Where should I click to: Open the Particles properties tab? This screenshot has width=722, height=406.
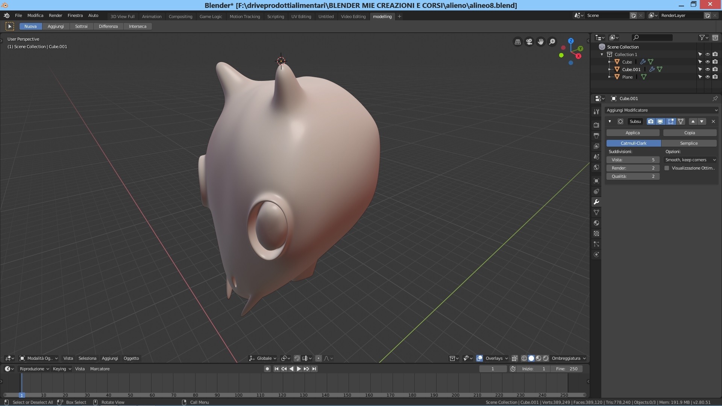(x=596, y=244)
